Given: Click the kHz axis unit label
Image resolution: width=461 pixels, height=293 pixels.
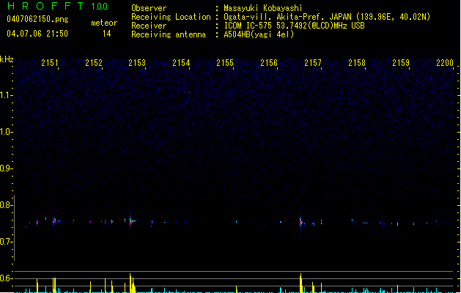Looking at the screenshot, I should click(x=7, y=59).
